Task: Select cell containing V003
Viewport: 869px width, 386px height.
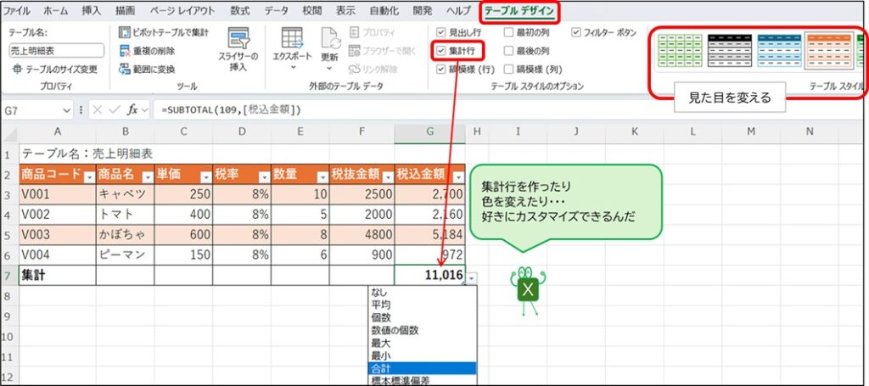Action: point(57,234)
